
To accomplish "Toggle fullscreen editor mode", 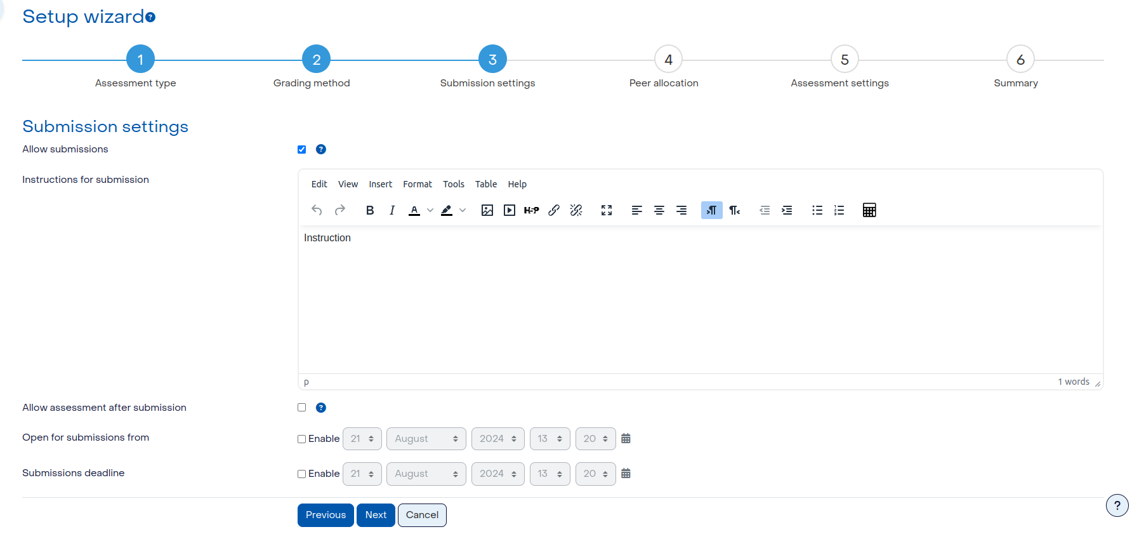I will coord(607,210).
